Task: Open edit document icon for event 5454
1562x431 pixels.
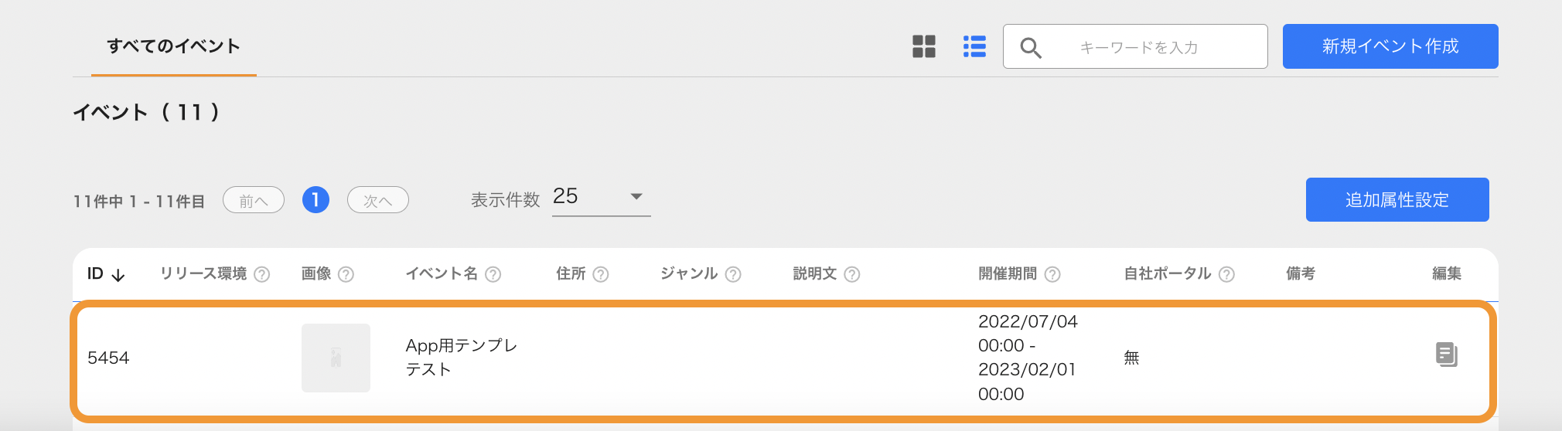Action: (1446, 355)
